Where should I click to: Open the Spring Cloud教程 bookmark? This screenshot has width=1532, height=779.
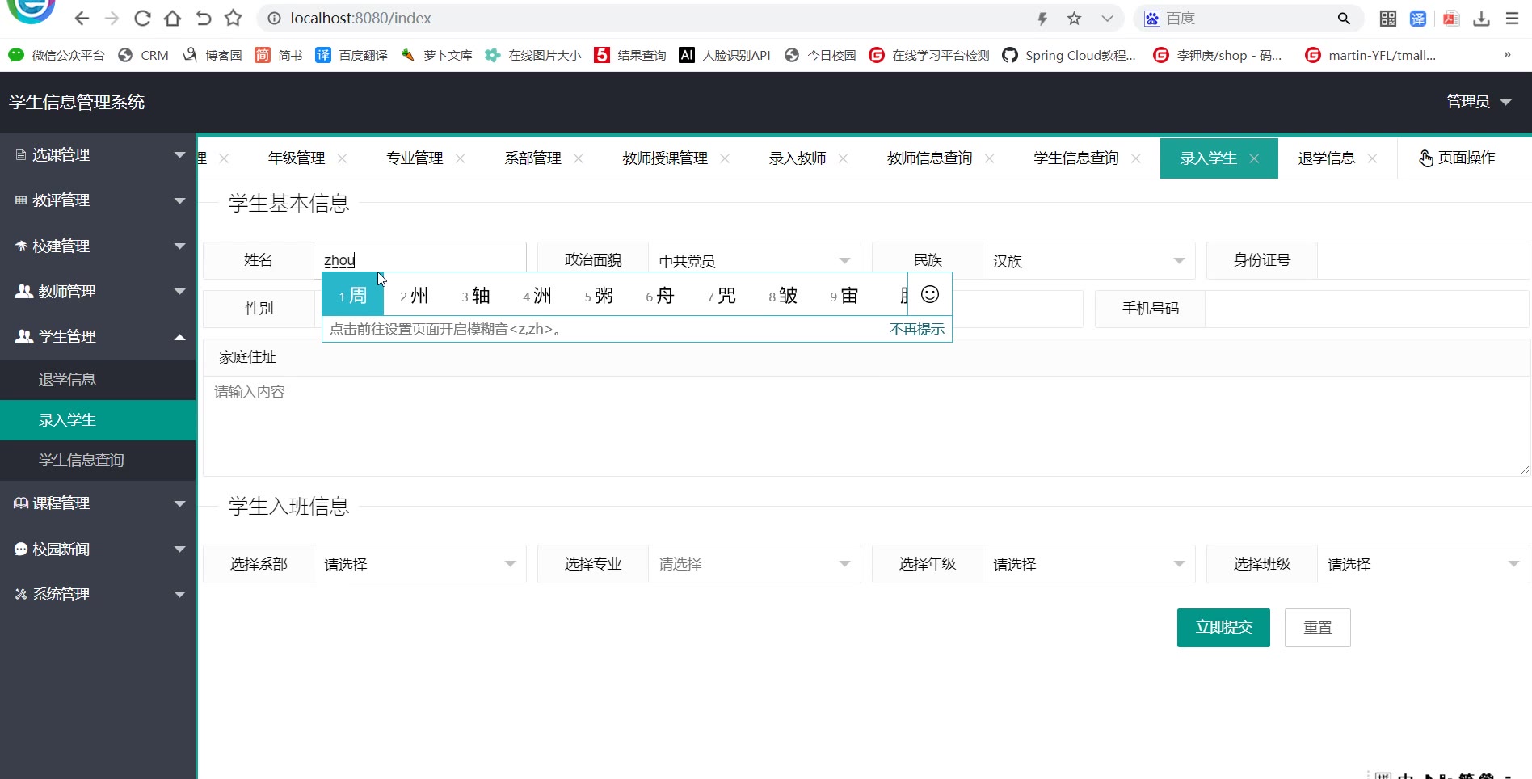click(1069, 55)
